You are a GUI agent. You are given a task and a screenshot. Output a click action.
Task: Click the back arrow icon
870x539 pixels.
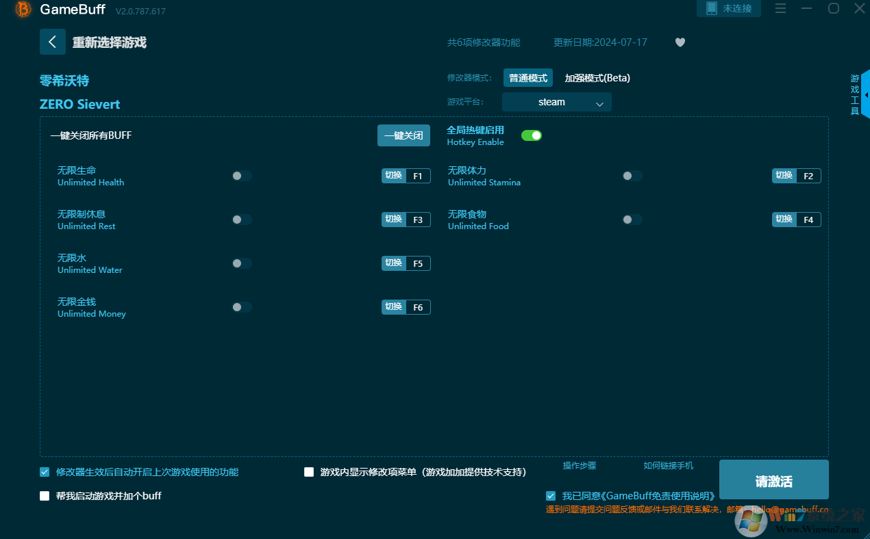pyautogui.click(x=52, y=42)
